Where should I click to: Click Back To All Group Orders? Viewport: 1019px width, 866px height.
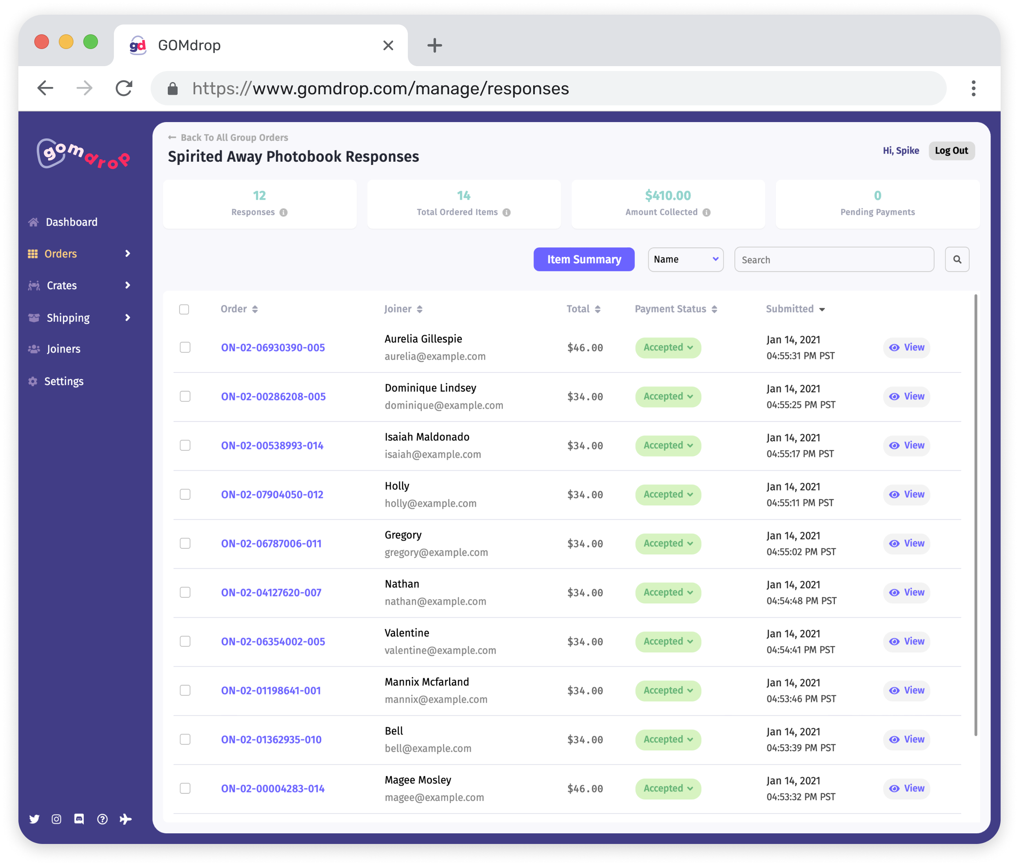(233, 138)
